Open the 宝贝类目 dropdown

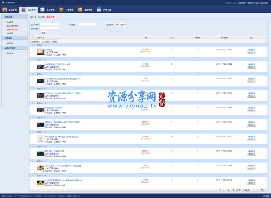[x=121, y=25]
